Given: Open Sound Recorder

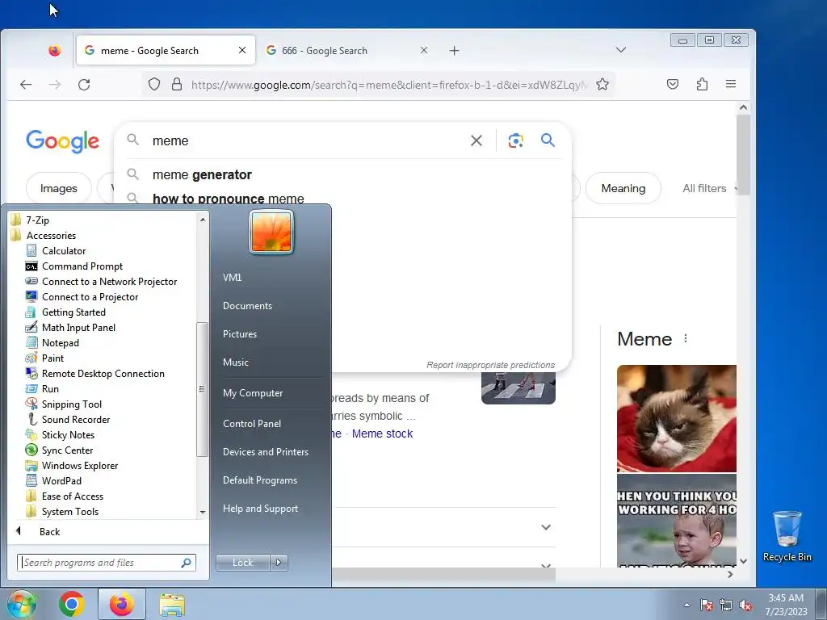Looking at the screenshot, I should pyautogui.click(x=76, y=420).
